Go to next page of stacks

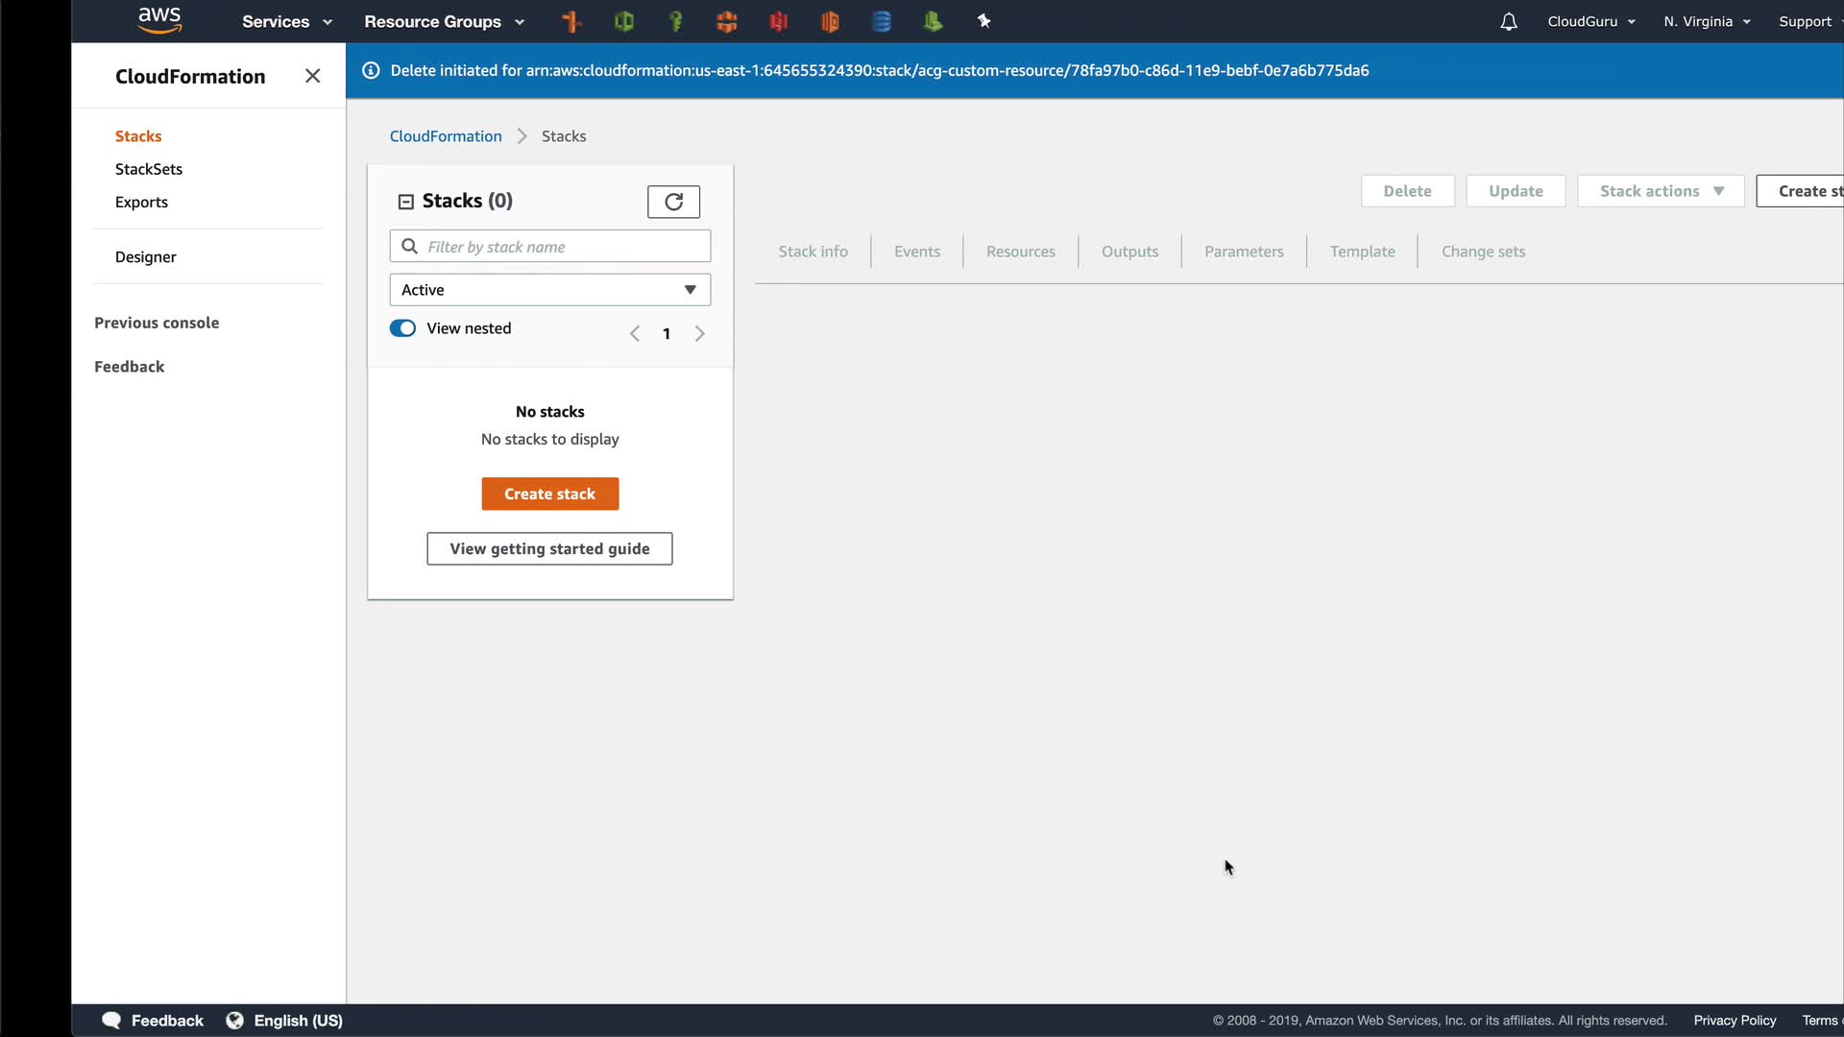(699, 333)
